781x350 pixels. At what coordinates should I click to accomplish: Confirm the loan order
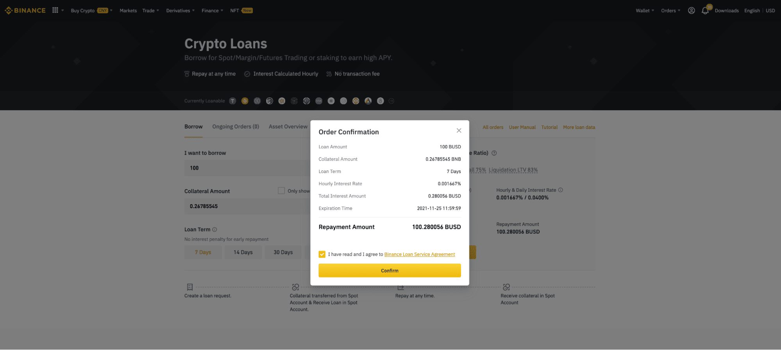pos(390,270)
